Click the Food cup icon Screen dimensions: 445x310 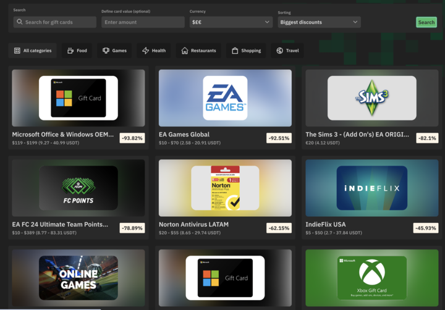pyautogui.click(x=70, y=51)
